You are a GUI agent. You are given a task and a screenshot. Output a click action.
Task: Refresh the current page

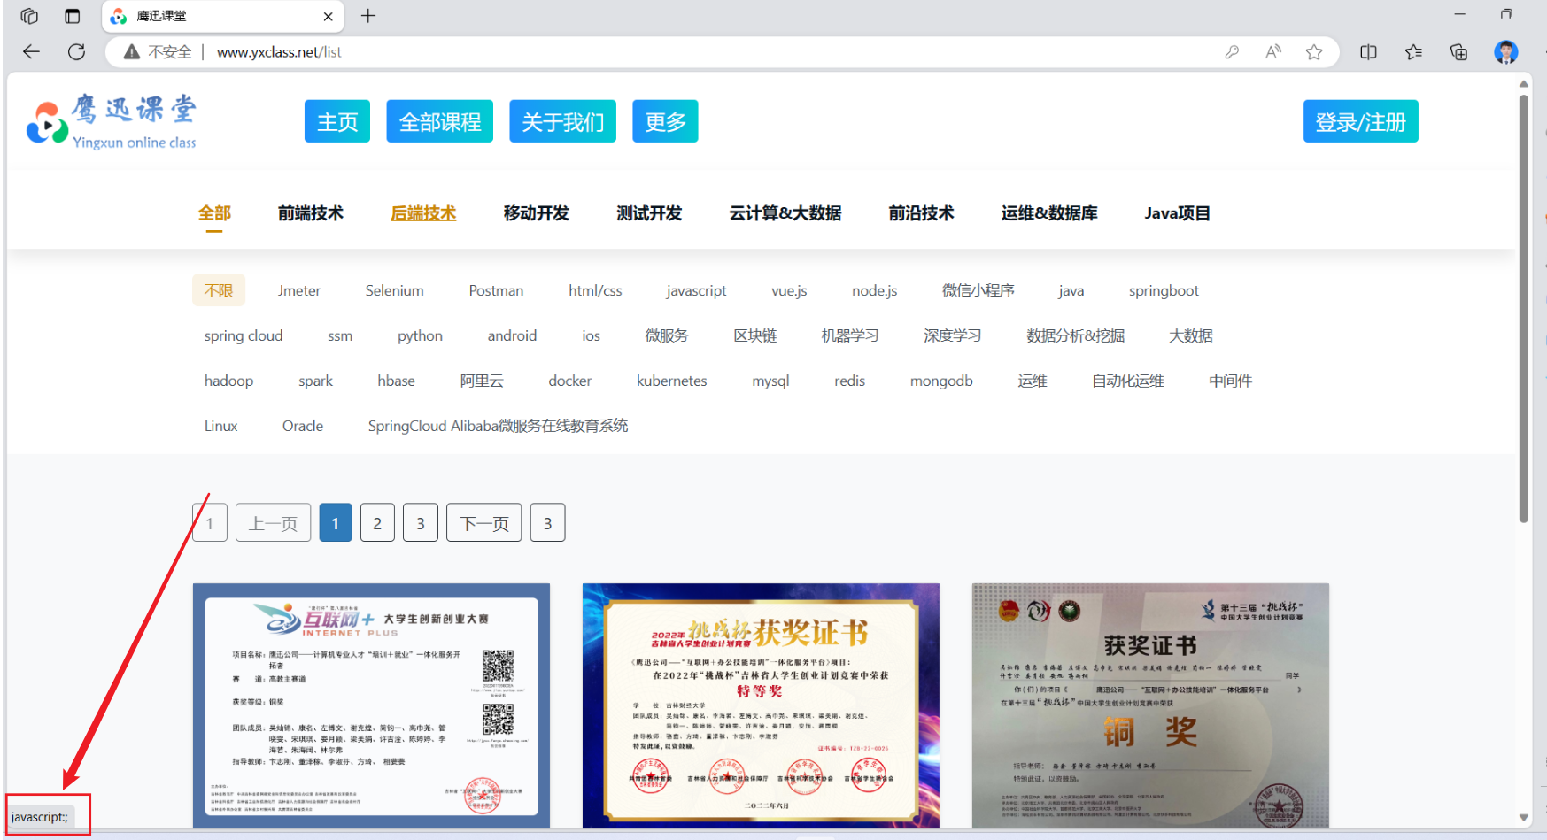(76, 51)
